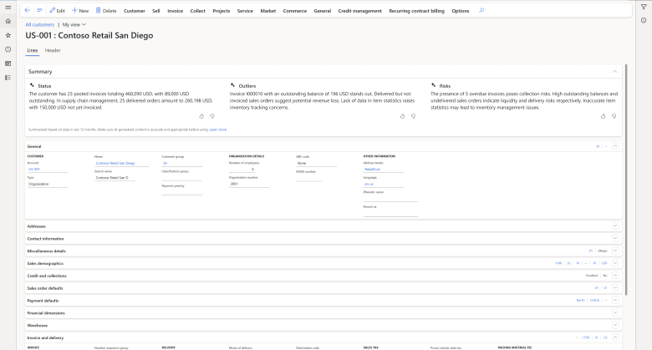
Task: Open the Collect menu tab
Action: coord(197,11)
